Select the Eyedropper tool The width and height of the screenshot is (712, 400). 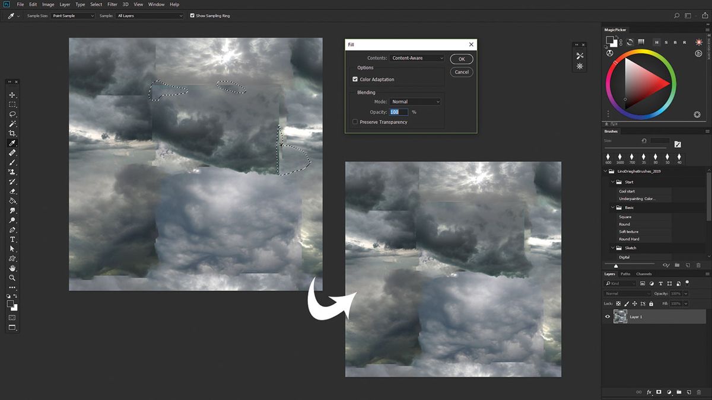click(12, 142)
